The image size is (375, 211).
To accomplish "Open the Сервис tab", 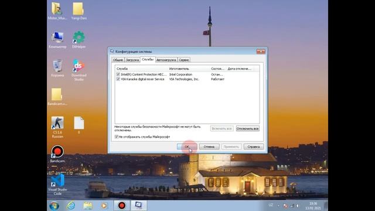I will [184, 60].
